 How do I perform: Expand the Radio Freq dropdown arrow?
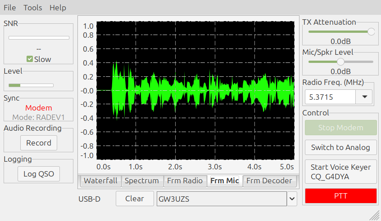[x=364, y=97]
